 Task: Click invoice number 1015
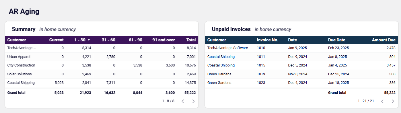tap(261, 65)
